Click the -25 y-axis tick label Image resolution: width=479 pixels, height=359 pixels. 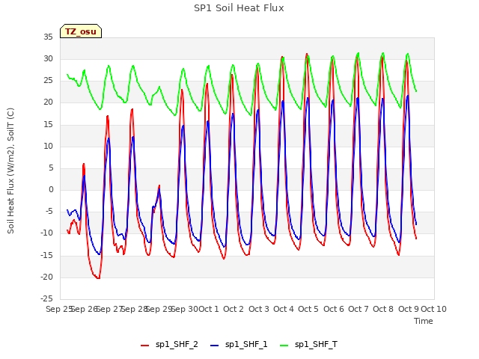[47, 298]
